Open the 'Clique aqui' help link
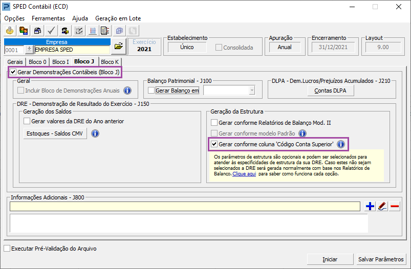Viewport: 411px width, 269px height. 244,174
